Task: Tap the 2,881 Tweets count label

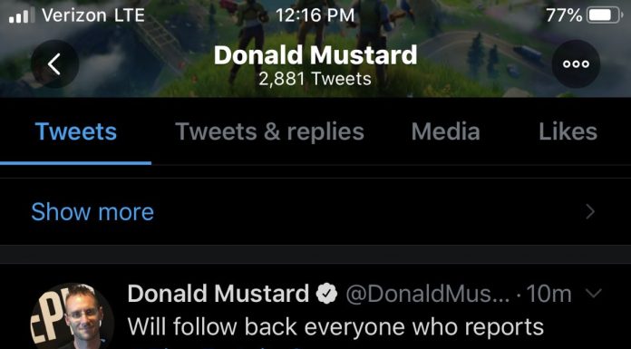Action: point(315,79)
